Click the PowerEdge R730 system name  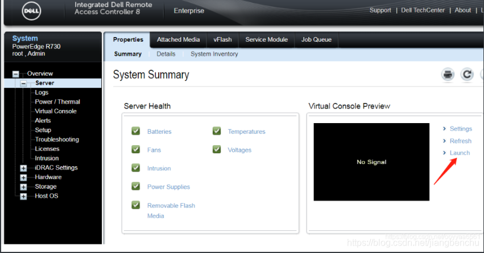(36, 46)
